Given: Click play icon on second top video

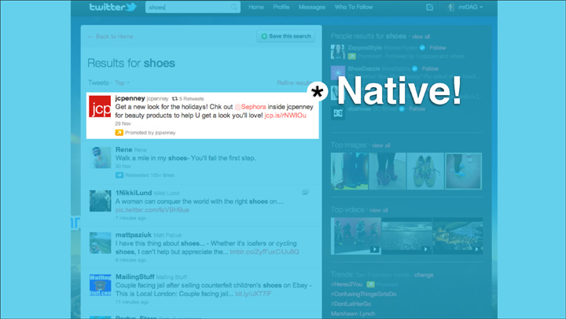Looking at the screenshot, I should pos(426,249).
